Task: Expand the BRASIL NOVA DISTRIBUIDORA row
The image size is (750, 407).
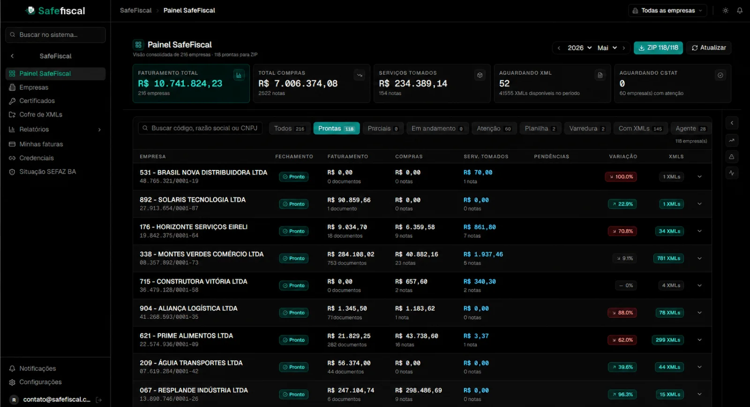Action: [699, 177]
